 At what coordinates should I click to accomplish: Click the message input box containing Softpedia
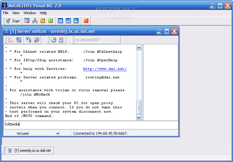91,125
